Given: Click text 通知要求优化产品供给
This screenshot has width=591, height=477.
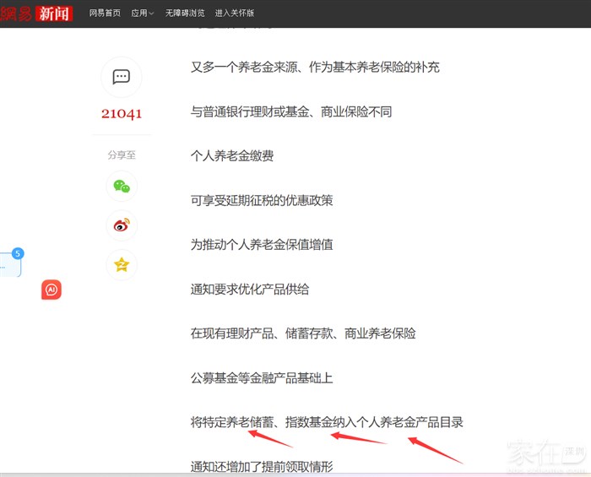Looking at the screenshot, I should coord(250,289).
